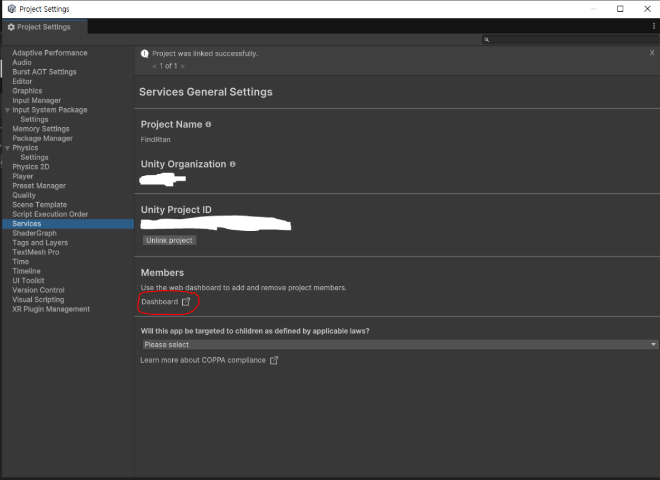
Task: Click the Unity Organization info icon
Action: [232, 164]
